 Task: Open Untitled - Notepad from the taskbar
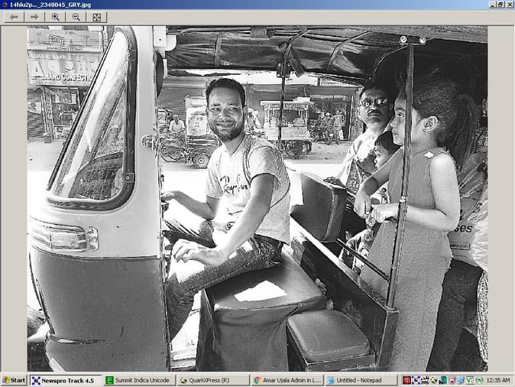point(360,380)
